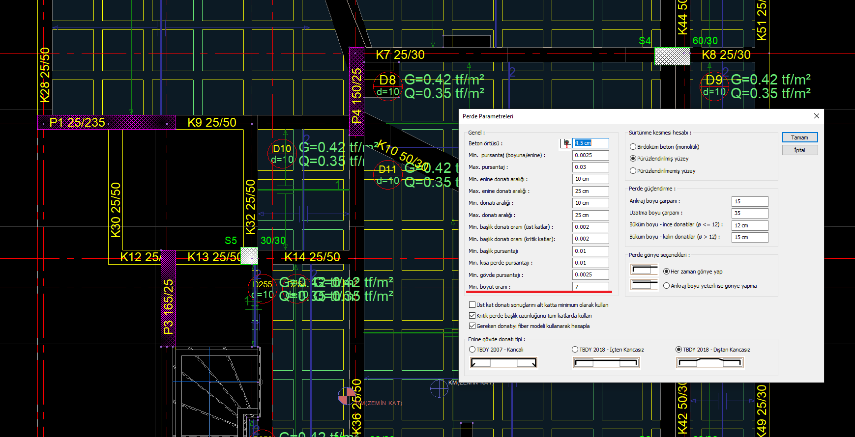
Task: Edit the Max. pursantaj field
Action: click(590, 167)
